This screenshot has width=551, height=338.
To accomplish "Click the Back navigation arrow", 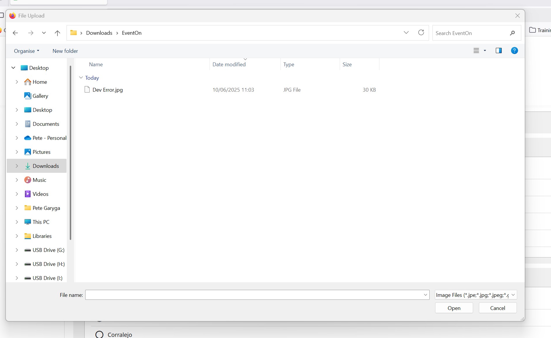I will click(15, 33).
